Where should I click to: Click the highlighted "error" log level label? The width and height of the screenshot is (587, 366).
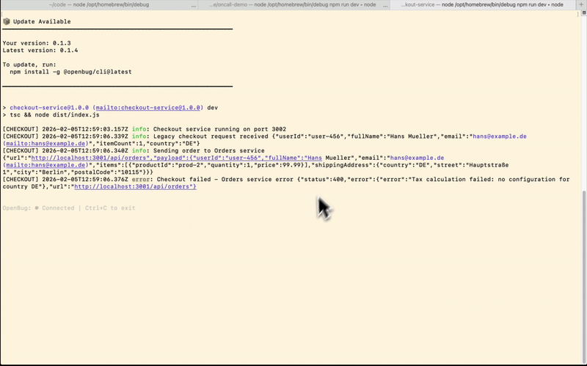pos(141,180)
